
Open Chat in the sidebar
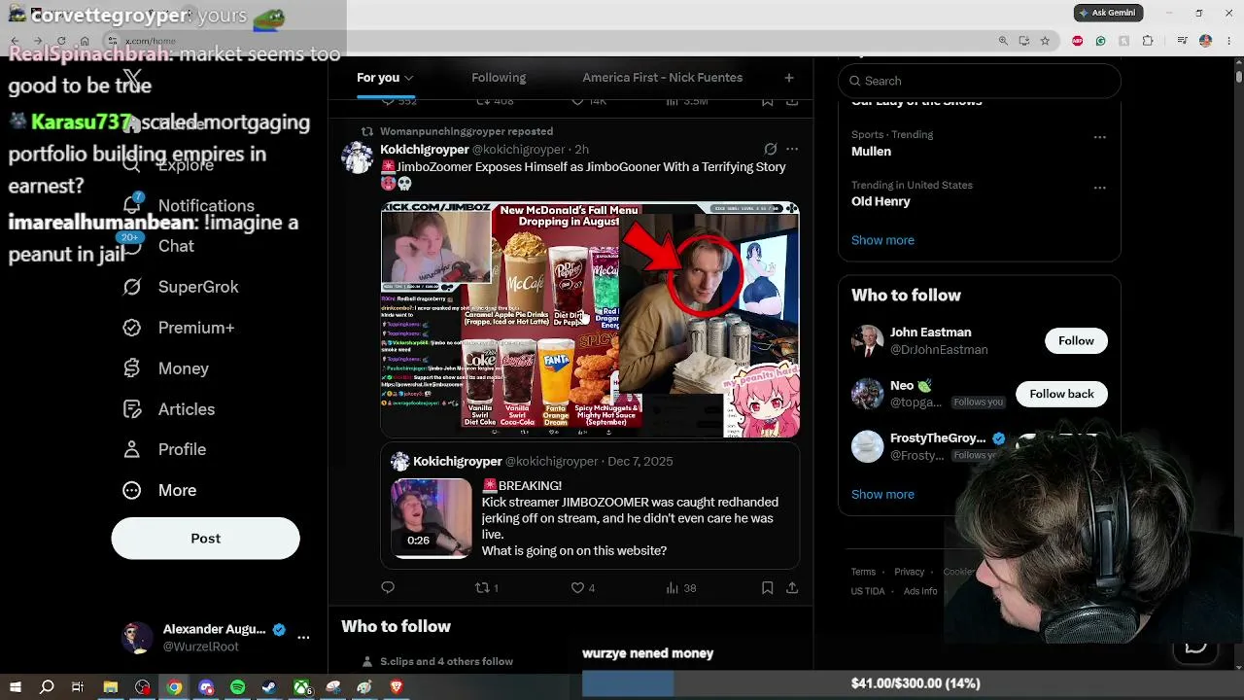click(176, 246)
